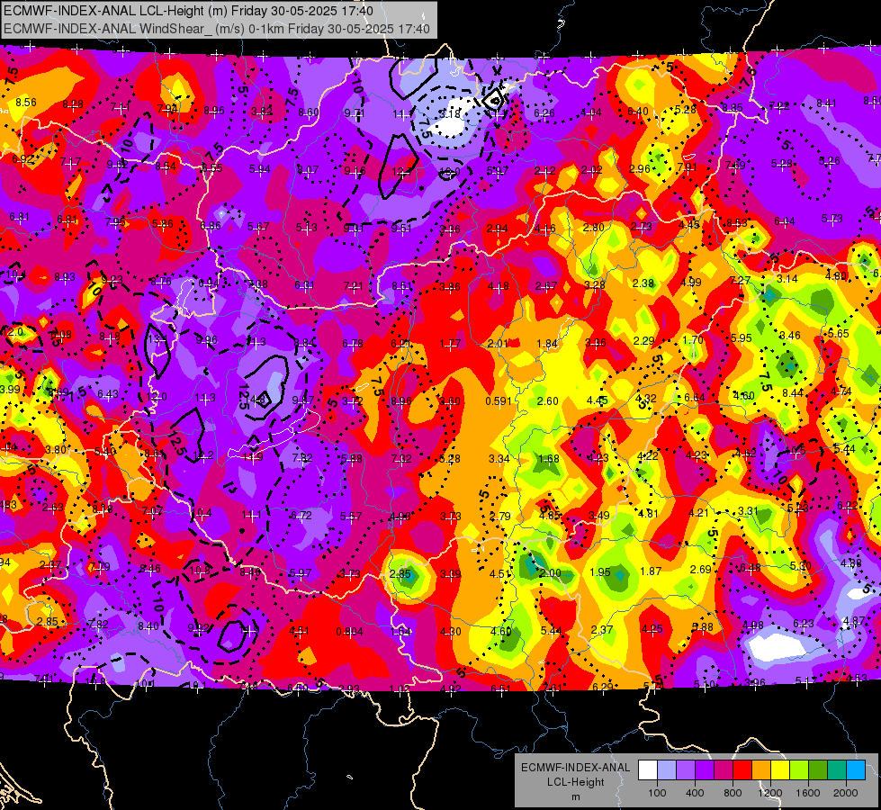Click the 6.26 grid point value

[x=544, y=113]
